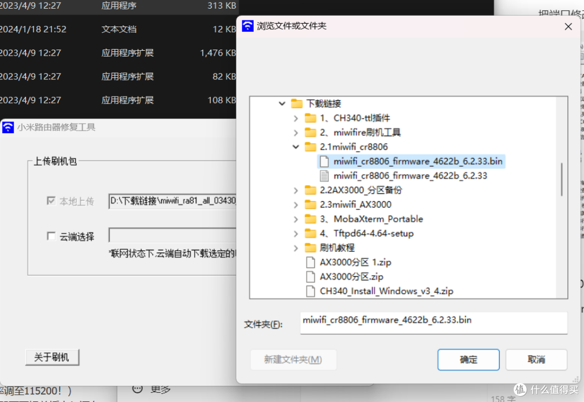Click the folder tree vertical scrollbar thumb
Screen dimensions: 584x402
(561, 180)
